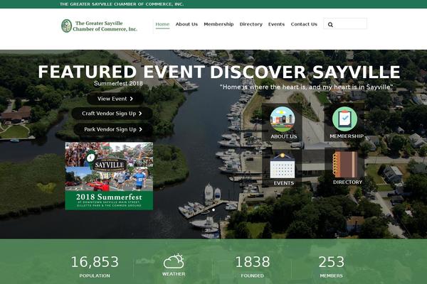Click the 16,853 population figure
The image size is (427, 284).
(95, 262)
